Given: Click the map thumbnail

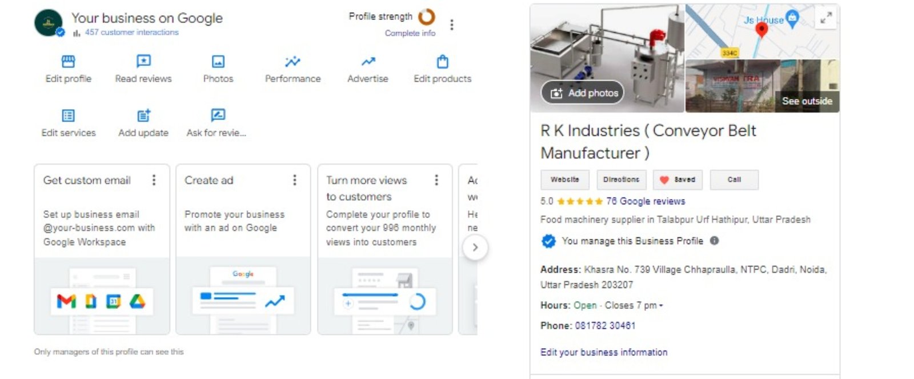Looking at the screenshot, I should (762, 31).
